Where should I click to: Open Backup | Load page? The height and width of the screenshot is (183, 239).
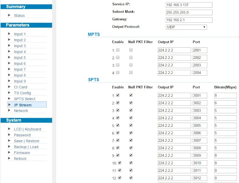pos(26,147)
